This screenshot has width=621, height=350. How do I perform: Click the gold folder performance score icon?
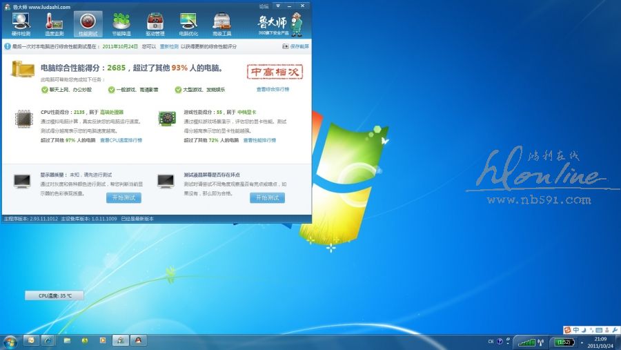tap(23, 69)
